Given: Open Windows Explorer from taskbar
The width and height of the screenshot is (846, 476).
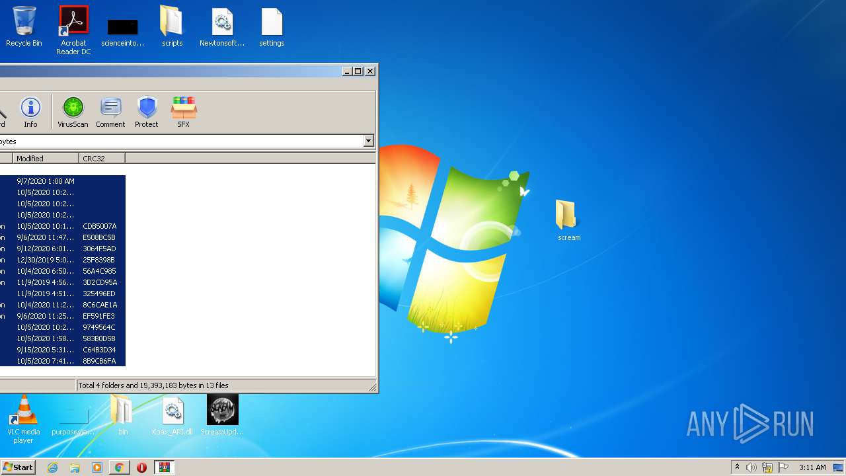Looking at the screenshot, I should coord(75,467).
